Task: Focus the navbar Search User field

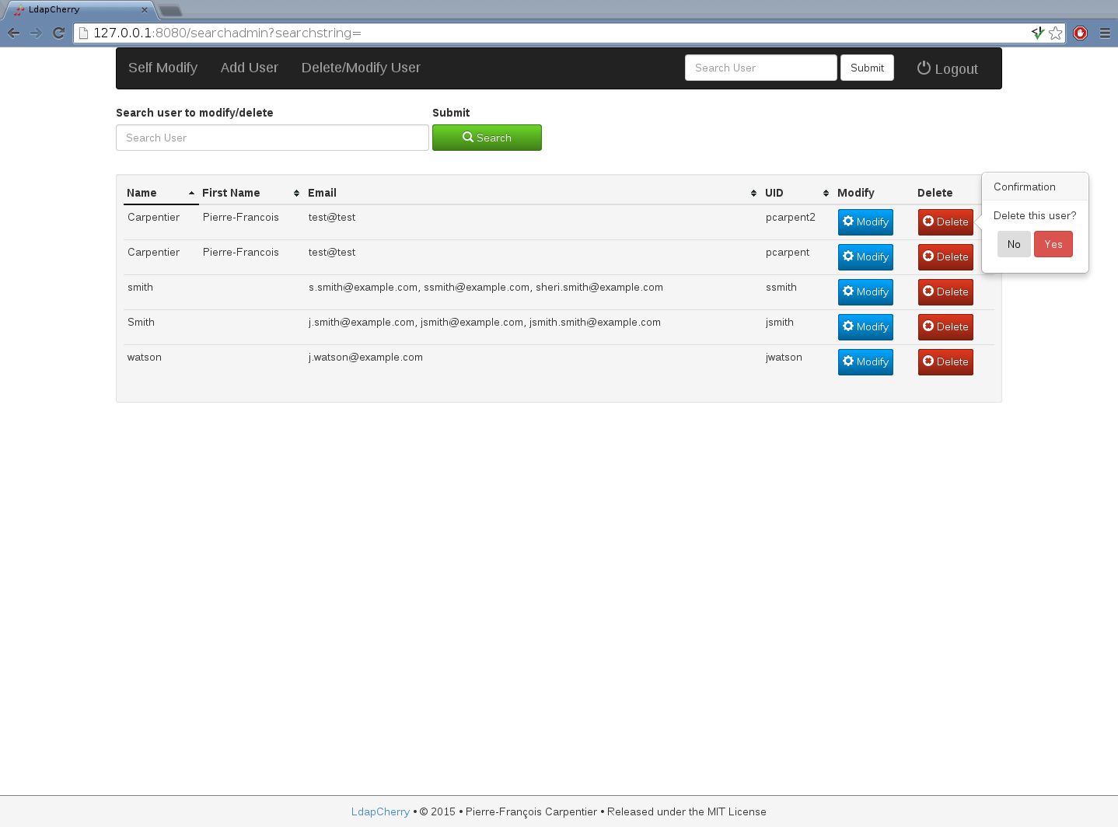Action: (760, 68)
